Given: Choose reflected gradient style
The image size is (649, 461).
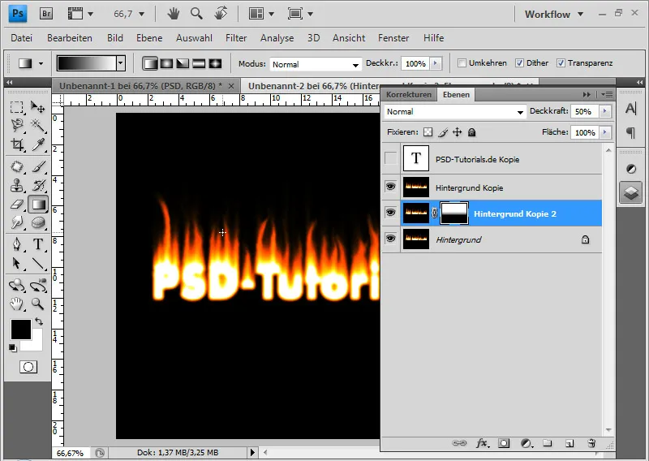Looking at the screenshot, I should pyautogui.click(x=199, y=63).
